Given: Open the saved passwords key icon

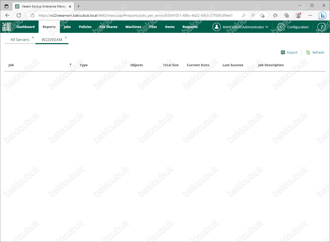Looking at the screenshot, I should (243, 15).
